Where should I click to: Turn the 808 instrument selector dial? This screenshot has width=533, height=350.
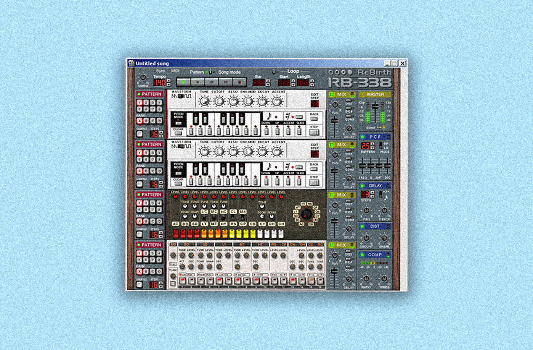[306, 214]
